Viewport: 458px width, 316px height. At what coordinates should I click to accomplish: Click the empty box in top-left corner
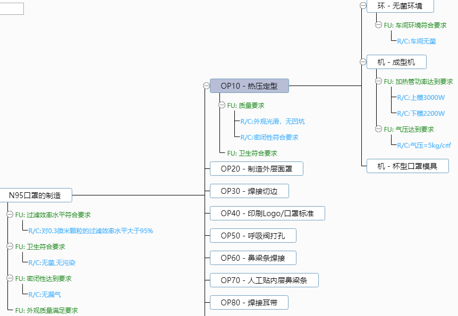pos(12,8)
